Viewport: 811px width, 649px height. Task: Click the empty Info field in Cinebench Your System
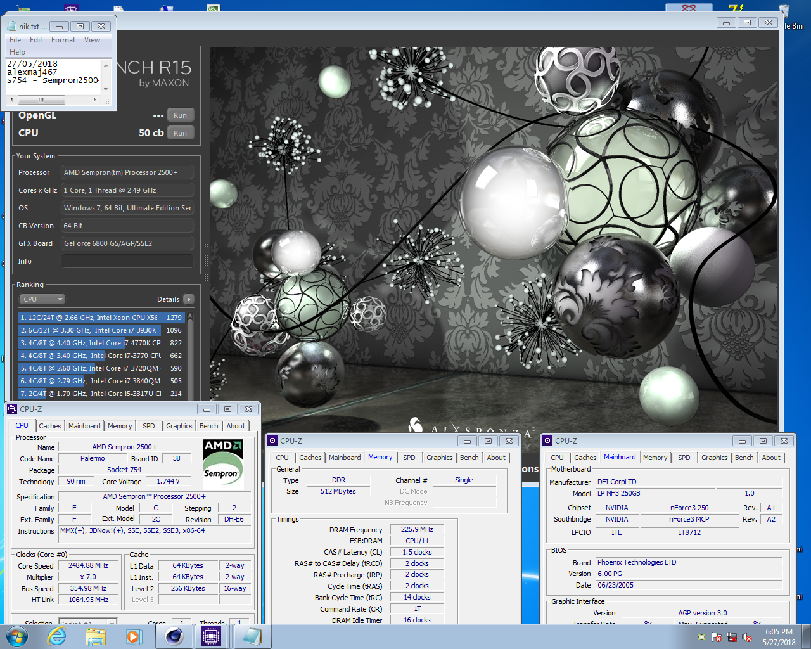tap(127, 261)
